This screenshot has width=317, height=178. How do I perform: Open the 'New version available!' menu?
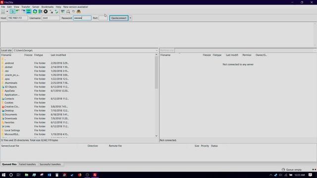(75, 7)
